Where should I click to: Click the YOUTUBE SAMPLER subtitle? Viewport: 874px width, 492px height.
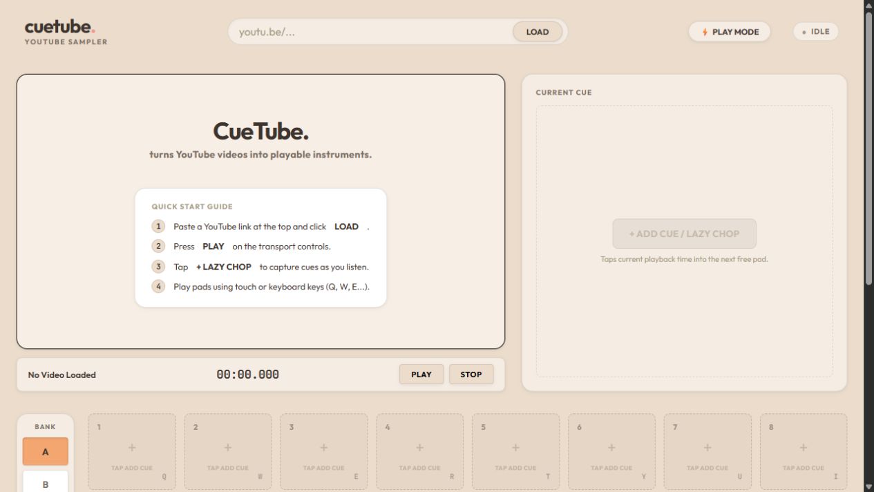click(x=66, y=42)
